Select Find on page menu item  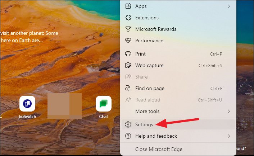point(178,88)
